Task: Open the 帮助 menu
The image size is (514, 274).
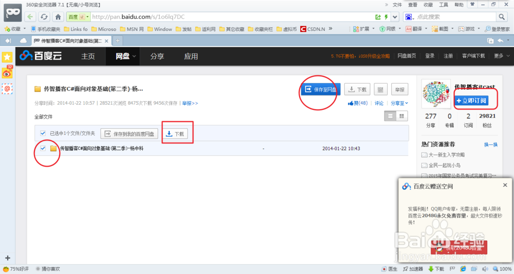Action: pos(458,5)
